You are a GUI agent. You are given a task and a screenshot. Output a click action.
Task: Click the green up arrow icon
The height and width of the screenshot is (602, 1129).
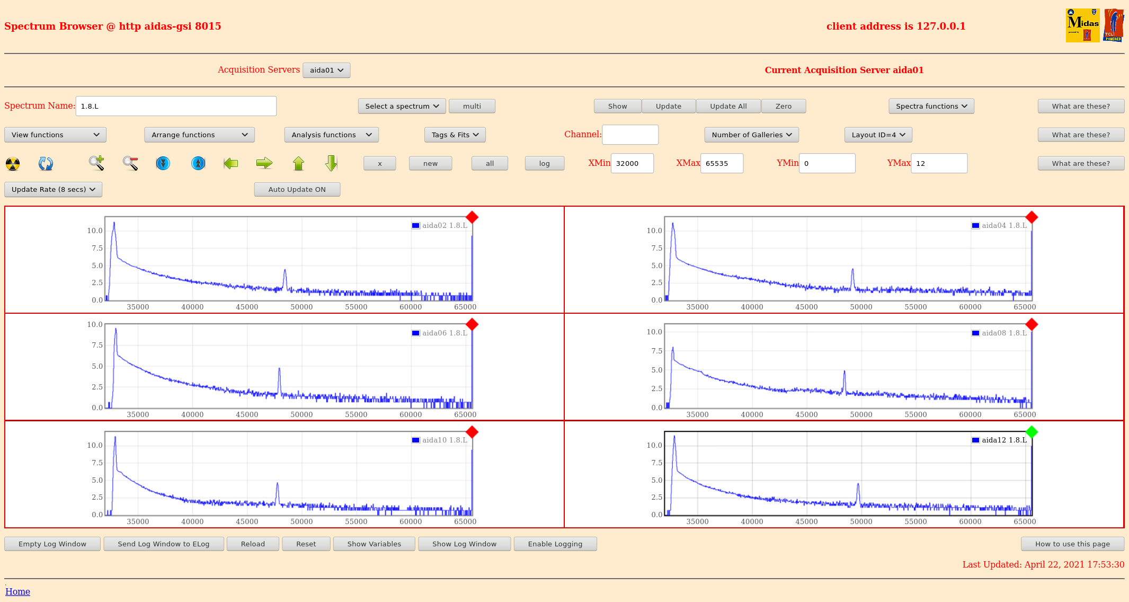[298, 163]
